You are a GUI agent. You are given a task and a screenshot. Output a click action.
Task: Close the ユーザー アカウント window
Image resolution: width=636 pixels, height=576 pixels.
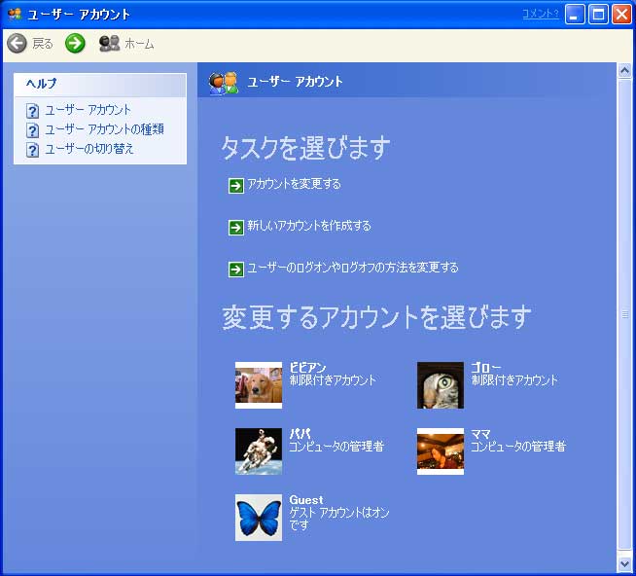point(621,15)
